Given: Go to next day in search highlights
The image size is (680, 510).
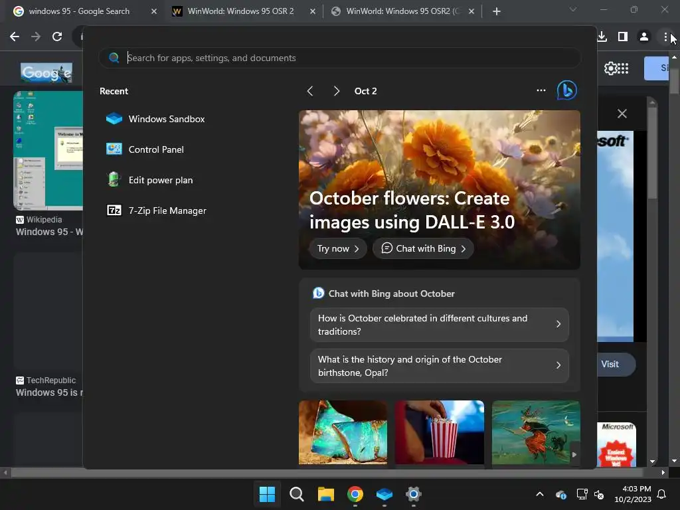Looking at the screenshot, I should (336, 90).
